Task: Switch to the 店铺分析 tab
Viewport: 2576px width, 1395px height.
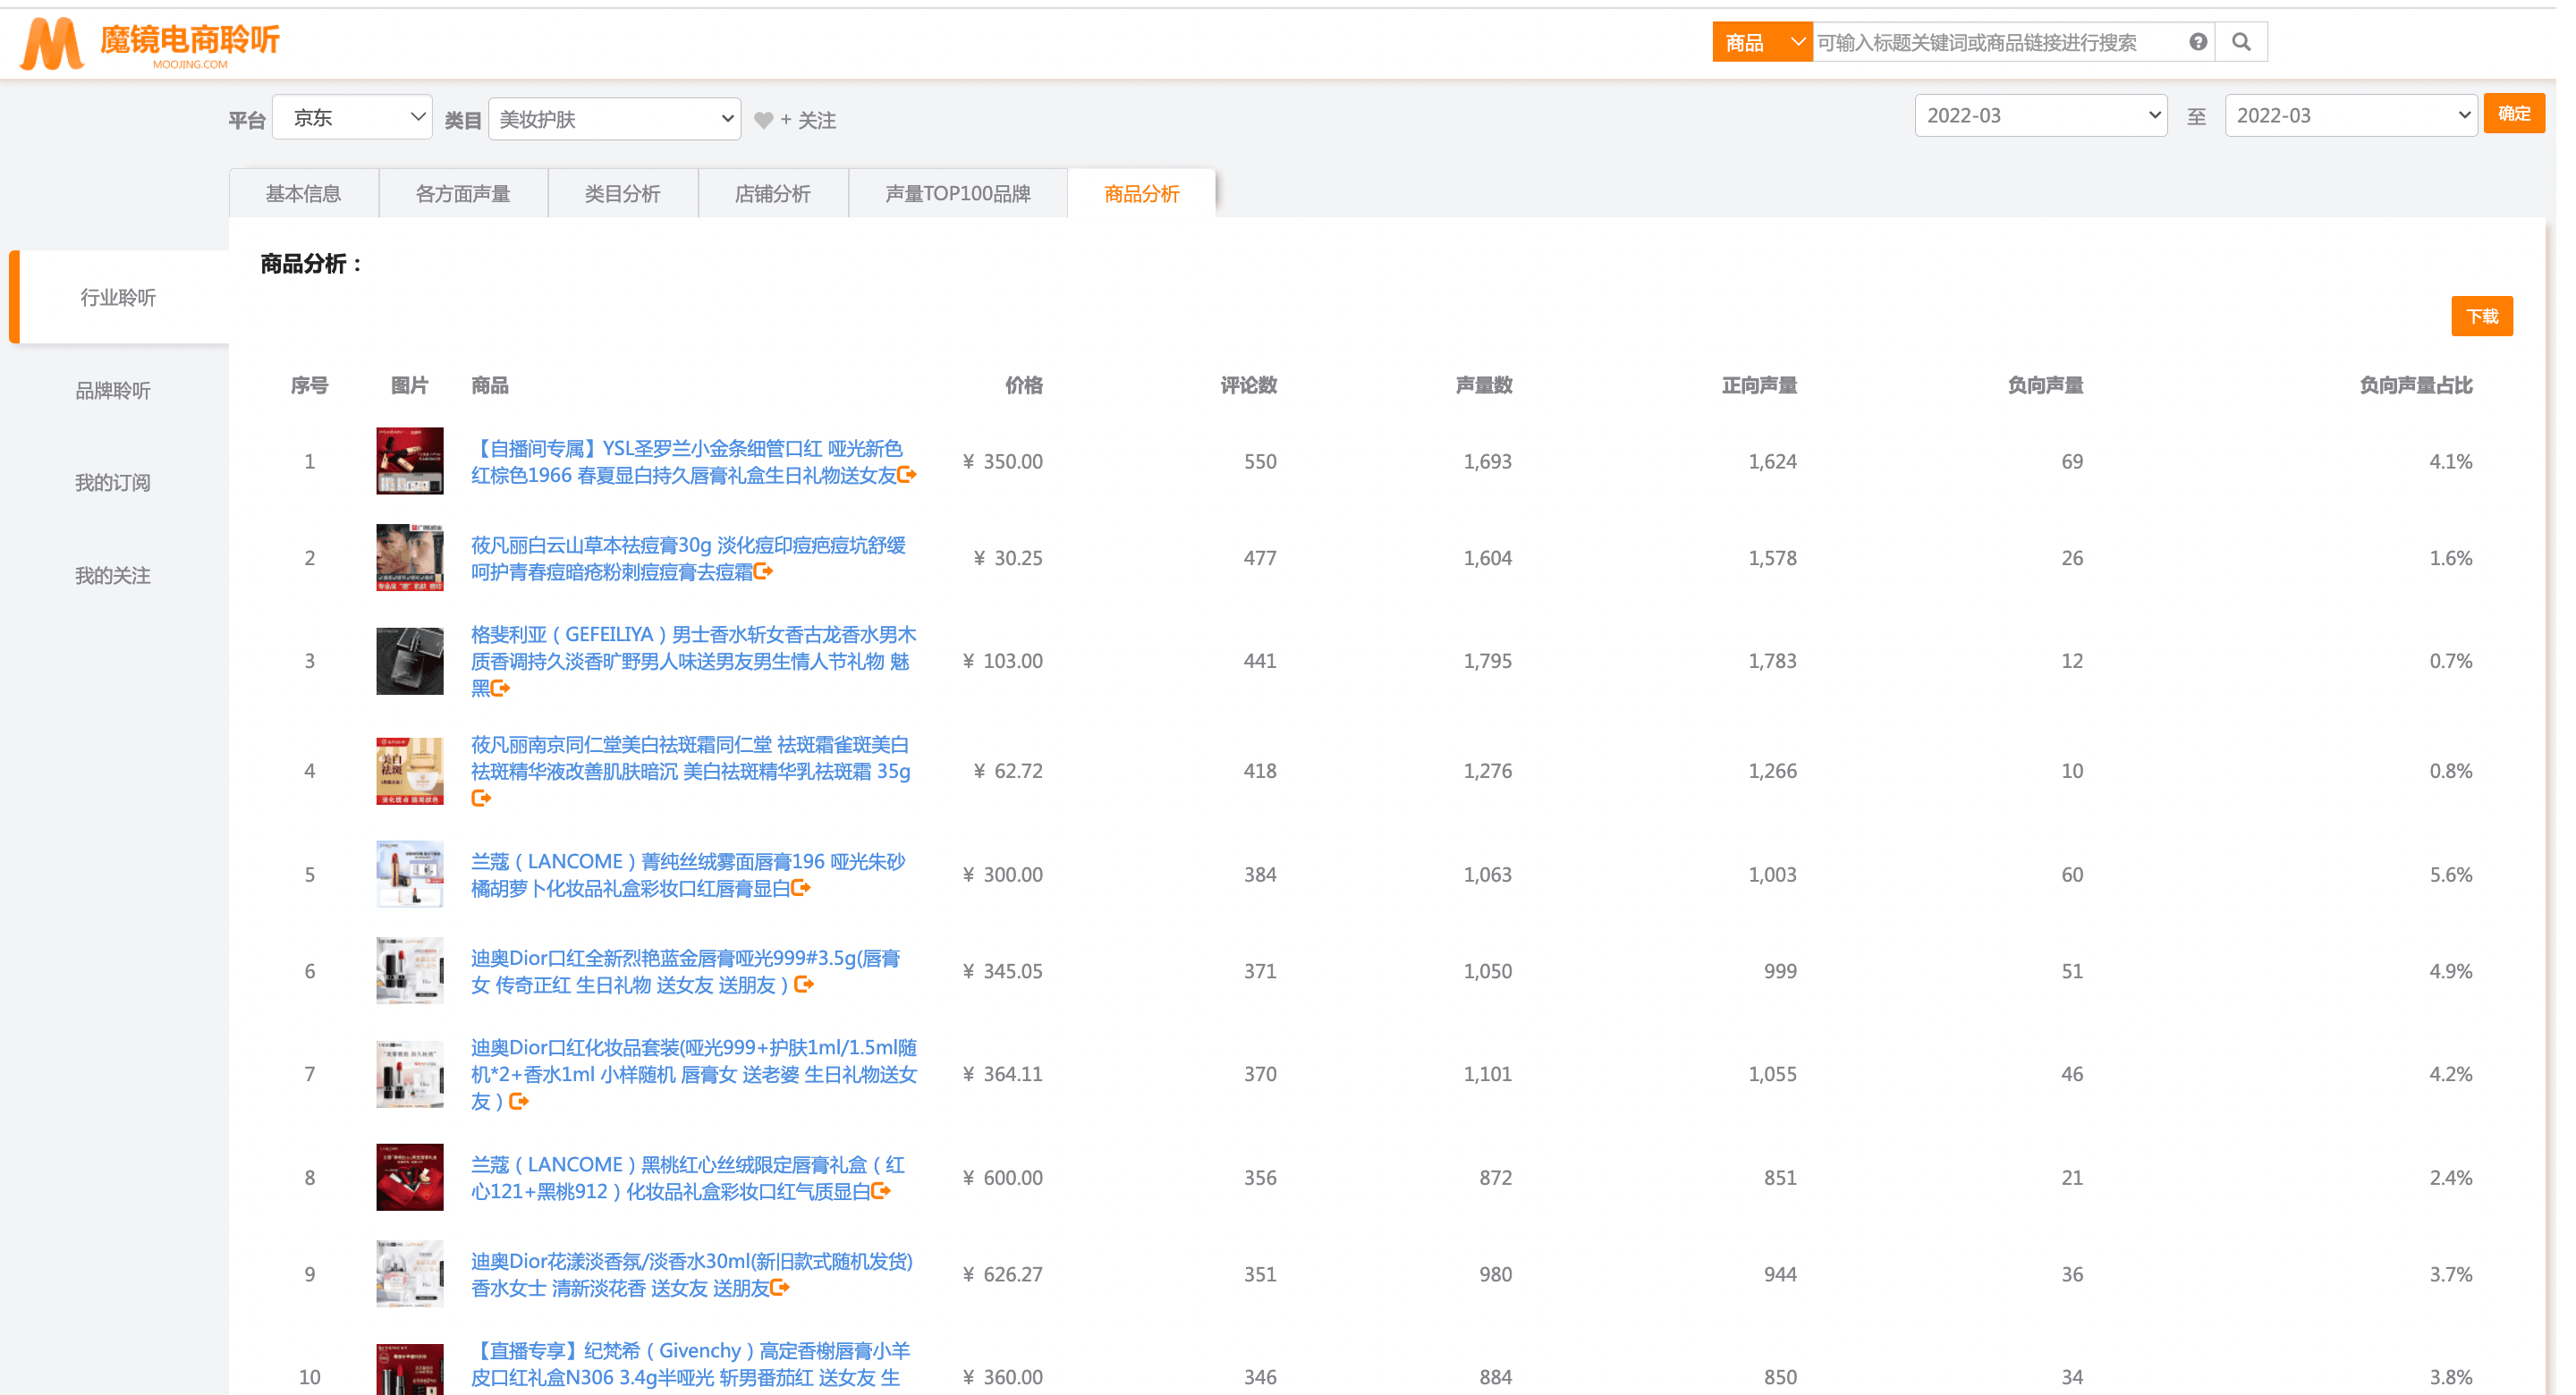Action: pos(772,194)
